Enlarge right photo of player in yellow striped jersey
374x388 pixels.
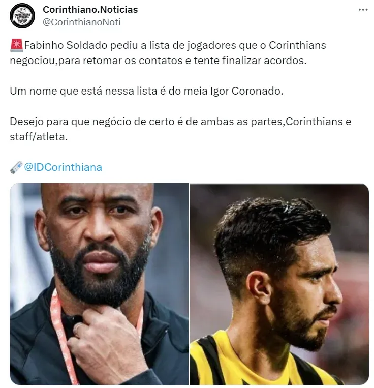(x=279, y=284)
